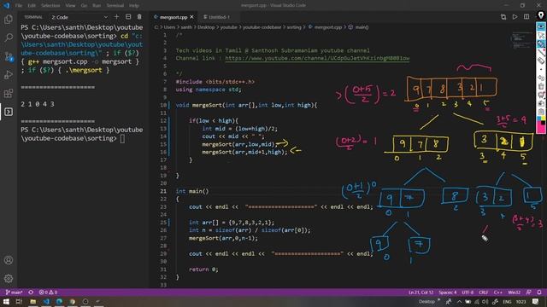Open the Manage gear in activity bar

(9, 278)
